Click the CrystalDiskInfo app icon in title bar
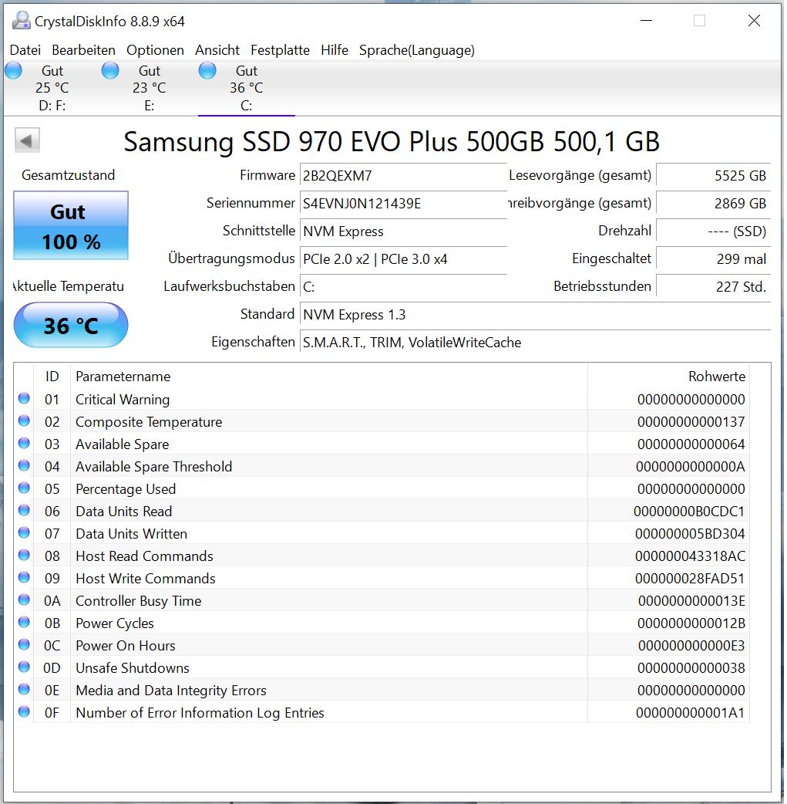787x804 pixels. (x=21, y=21)
